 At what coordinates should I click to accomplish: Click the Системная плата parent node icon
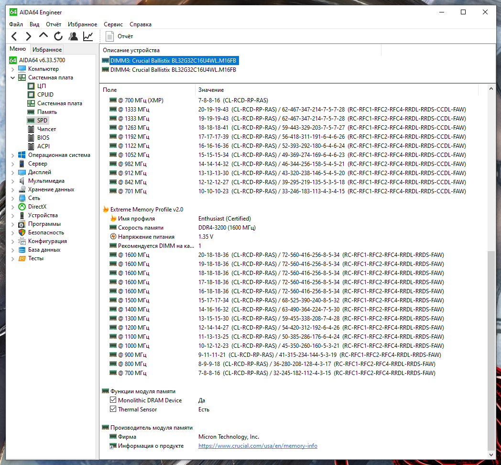coord(22,77)
